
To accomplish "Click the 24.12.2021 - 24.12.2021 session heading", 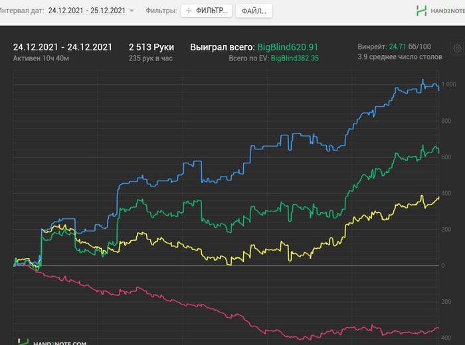I will (x=62, y=47).
